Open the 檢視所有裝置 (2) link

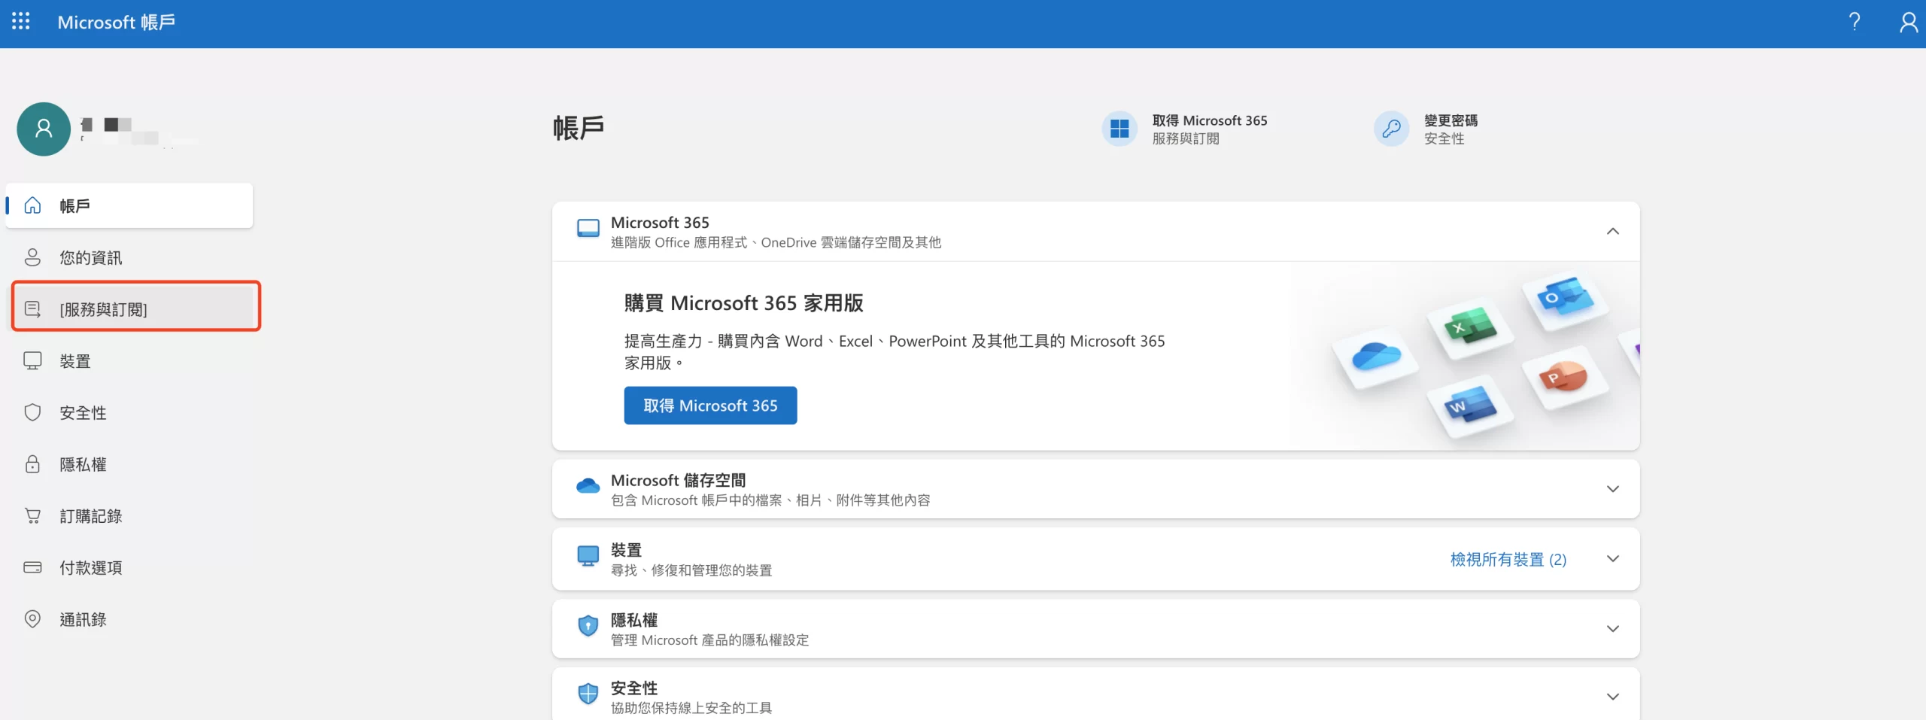(x=1508, y=560)
